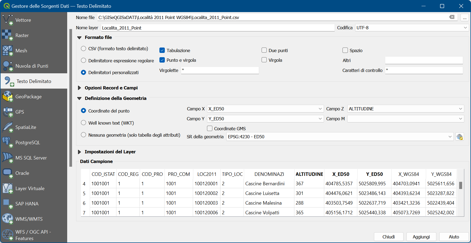Click the Aiuto button

(x=454, y=237)
